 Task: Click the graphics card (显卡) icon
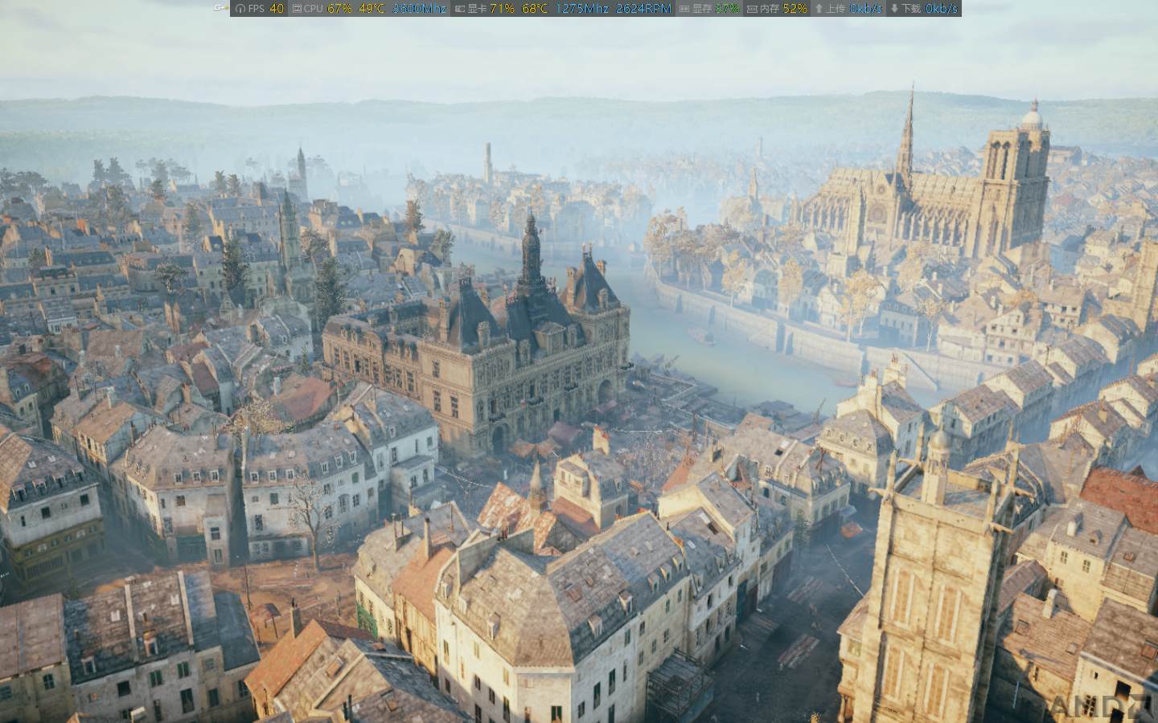click(x=460, y=9)
